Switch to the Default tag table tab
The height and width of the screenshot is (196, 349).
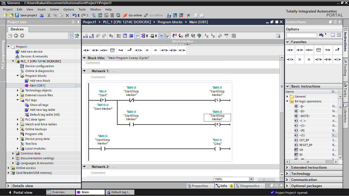120,192
